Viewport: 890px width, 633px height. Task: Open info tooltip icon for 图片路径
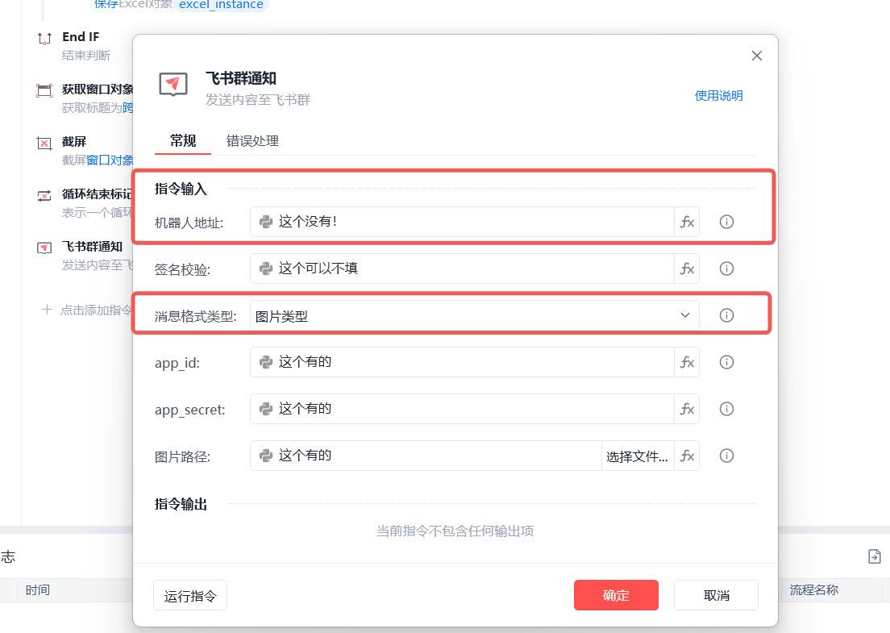[726, 456]
